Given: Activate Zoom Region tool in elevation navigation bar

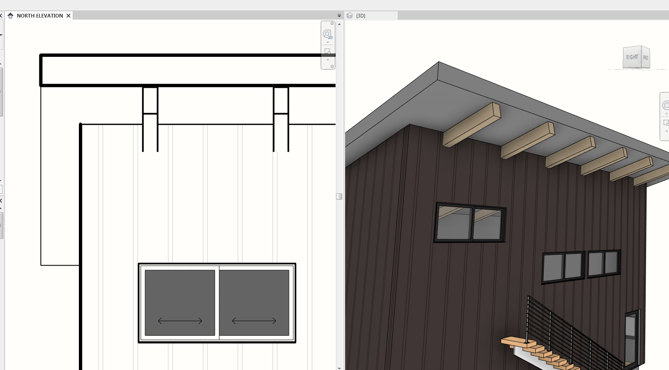Looking at the screenshot, I should point(328,51).
